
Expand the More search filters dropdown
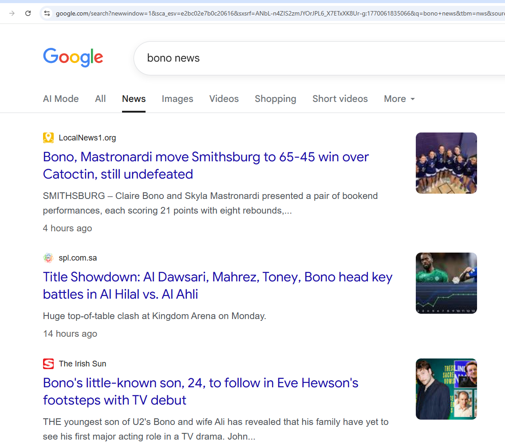point(399,99)
